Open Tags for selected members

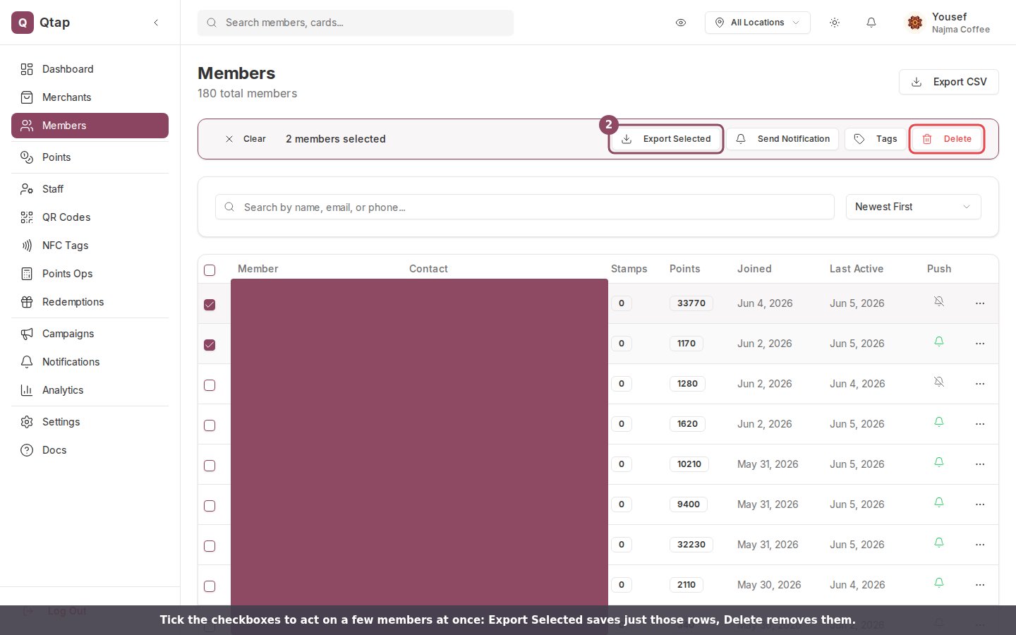click(x=875, y=139)
